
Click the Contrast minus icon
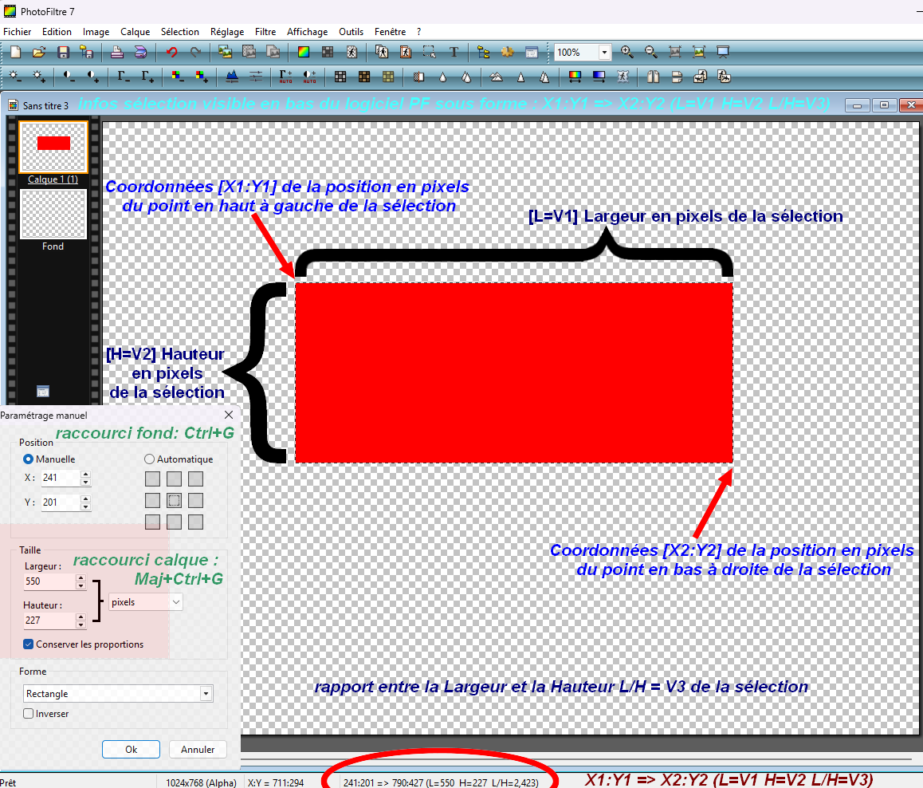(69, 77)
